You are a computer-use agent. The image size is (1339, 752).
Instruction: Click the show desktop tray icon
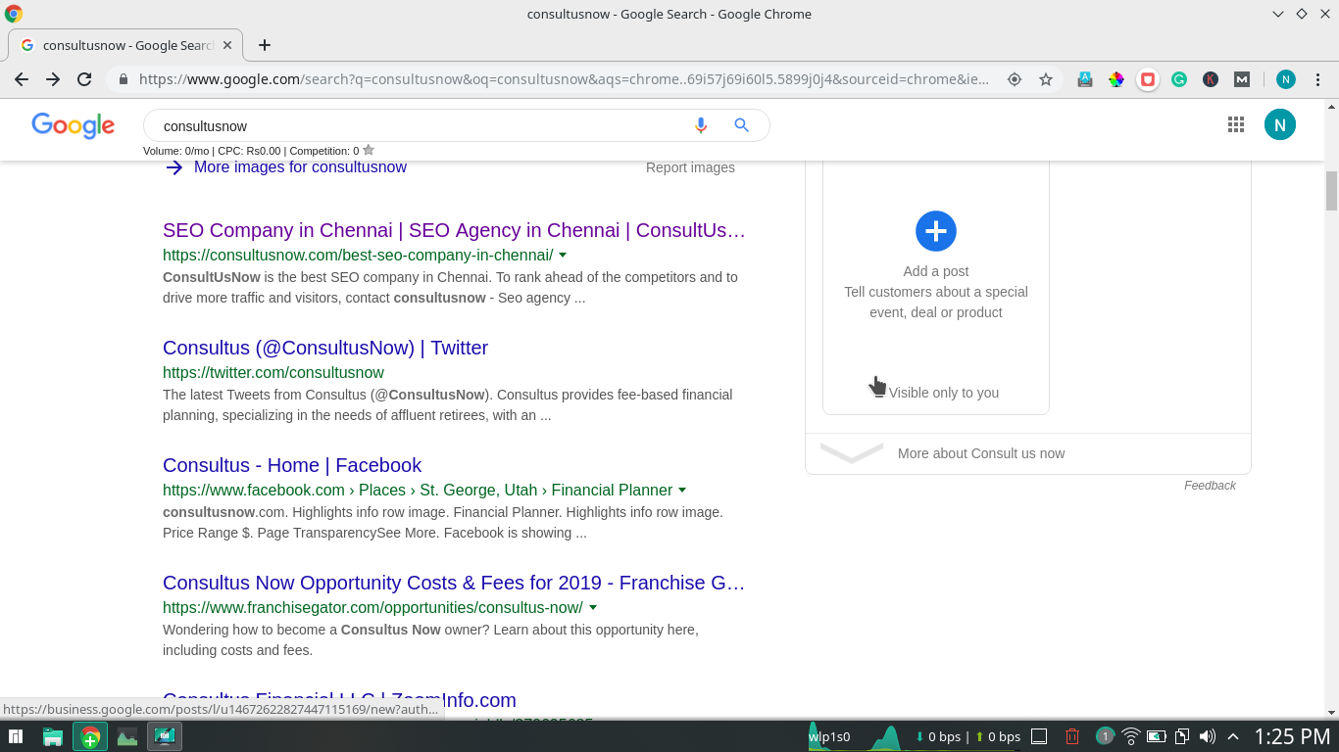pos(1040,736)
